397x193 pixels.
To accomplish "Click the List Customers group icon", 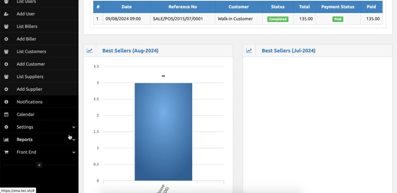I will [x=6, y=52].
